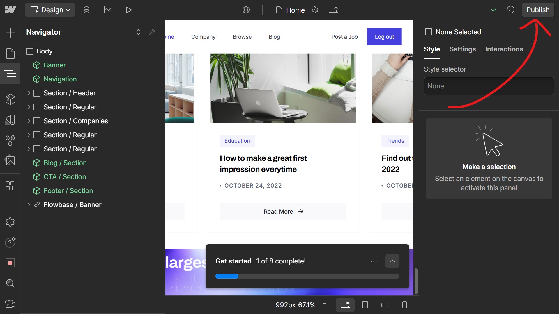The height and width of the screenshot is (314, 559).
Task: Open the Webflow logo menu
Action: [x=10, y=10]
